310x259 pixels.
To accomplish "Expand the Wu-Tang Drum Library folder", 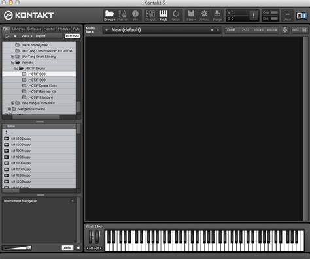I will click(13, 57).
